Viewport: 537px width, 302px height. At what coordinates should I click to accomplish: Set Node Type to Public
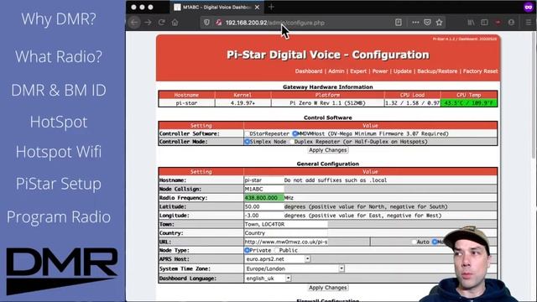[277, 250]
